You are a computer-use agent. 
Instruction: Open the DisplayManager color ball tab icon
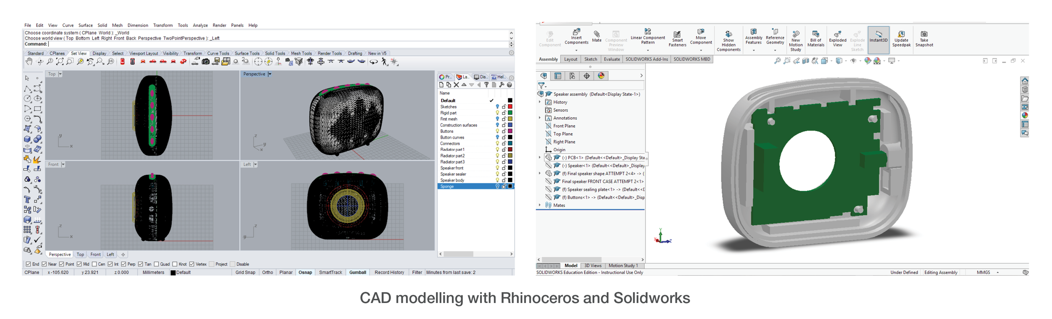tap(601, 76)
